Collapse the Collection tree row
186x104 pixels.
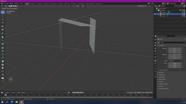coord(157,10)
